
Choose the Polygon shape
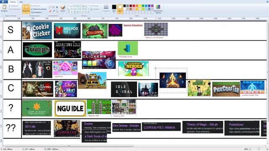pos(83,6)
